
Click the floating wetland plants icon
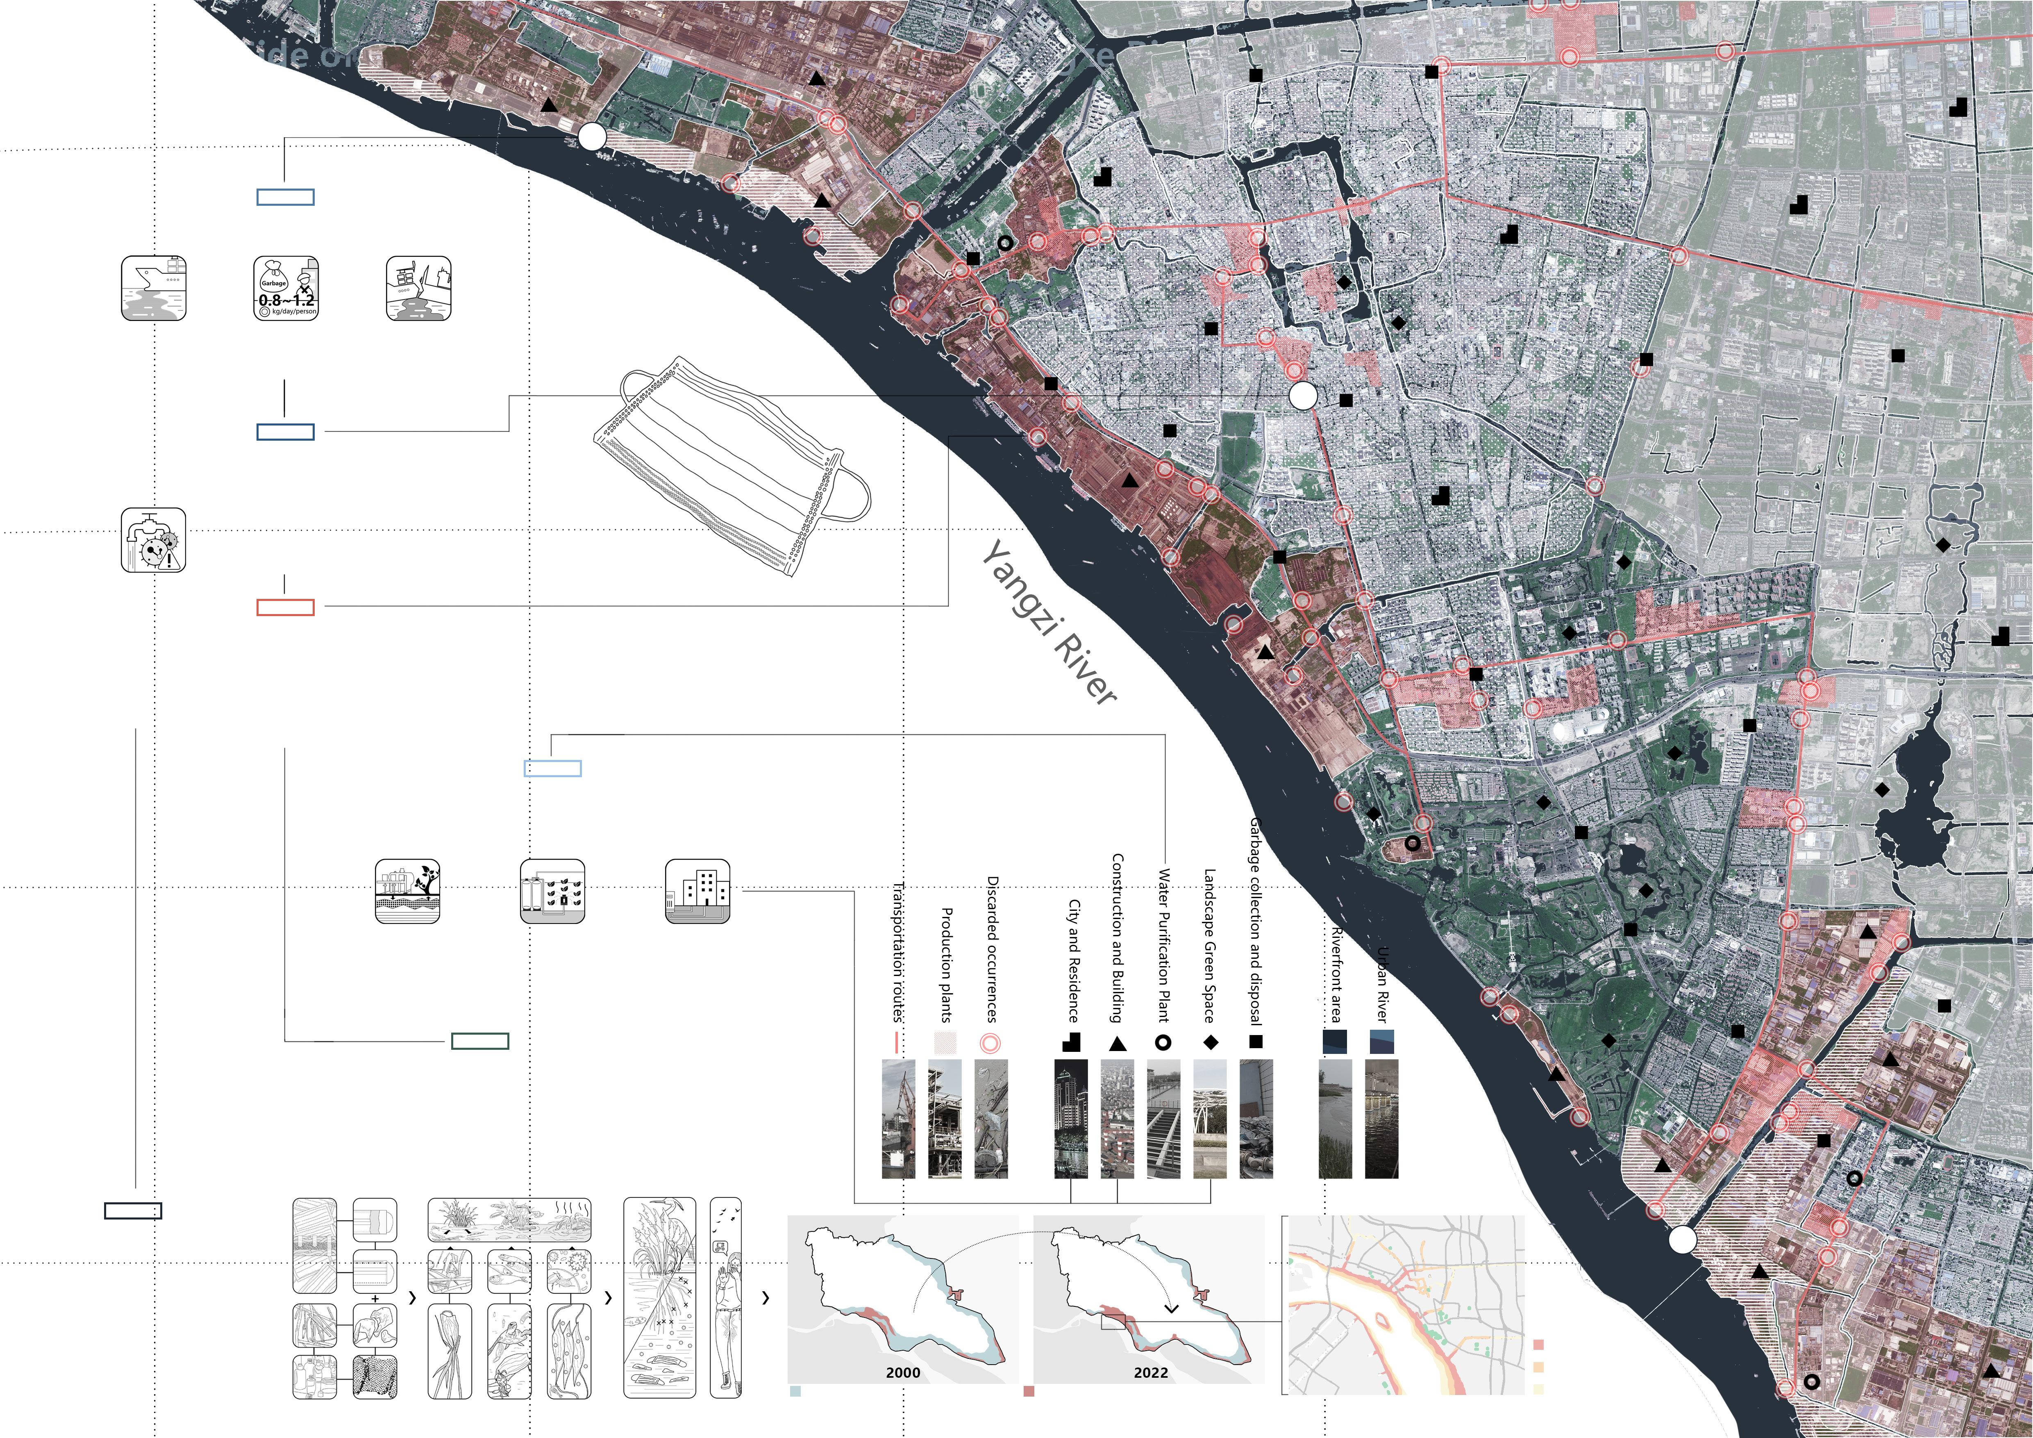coord(408,891)
